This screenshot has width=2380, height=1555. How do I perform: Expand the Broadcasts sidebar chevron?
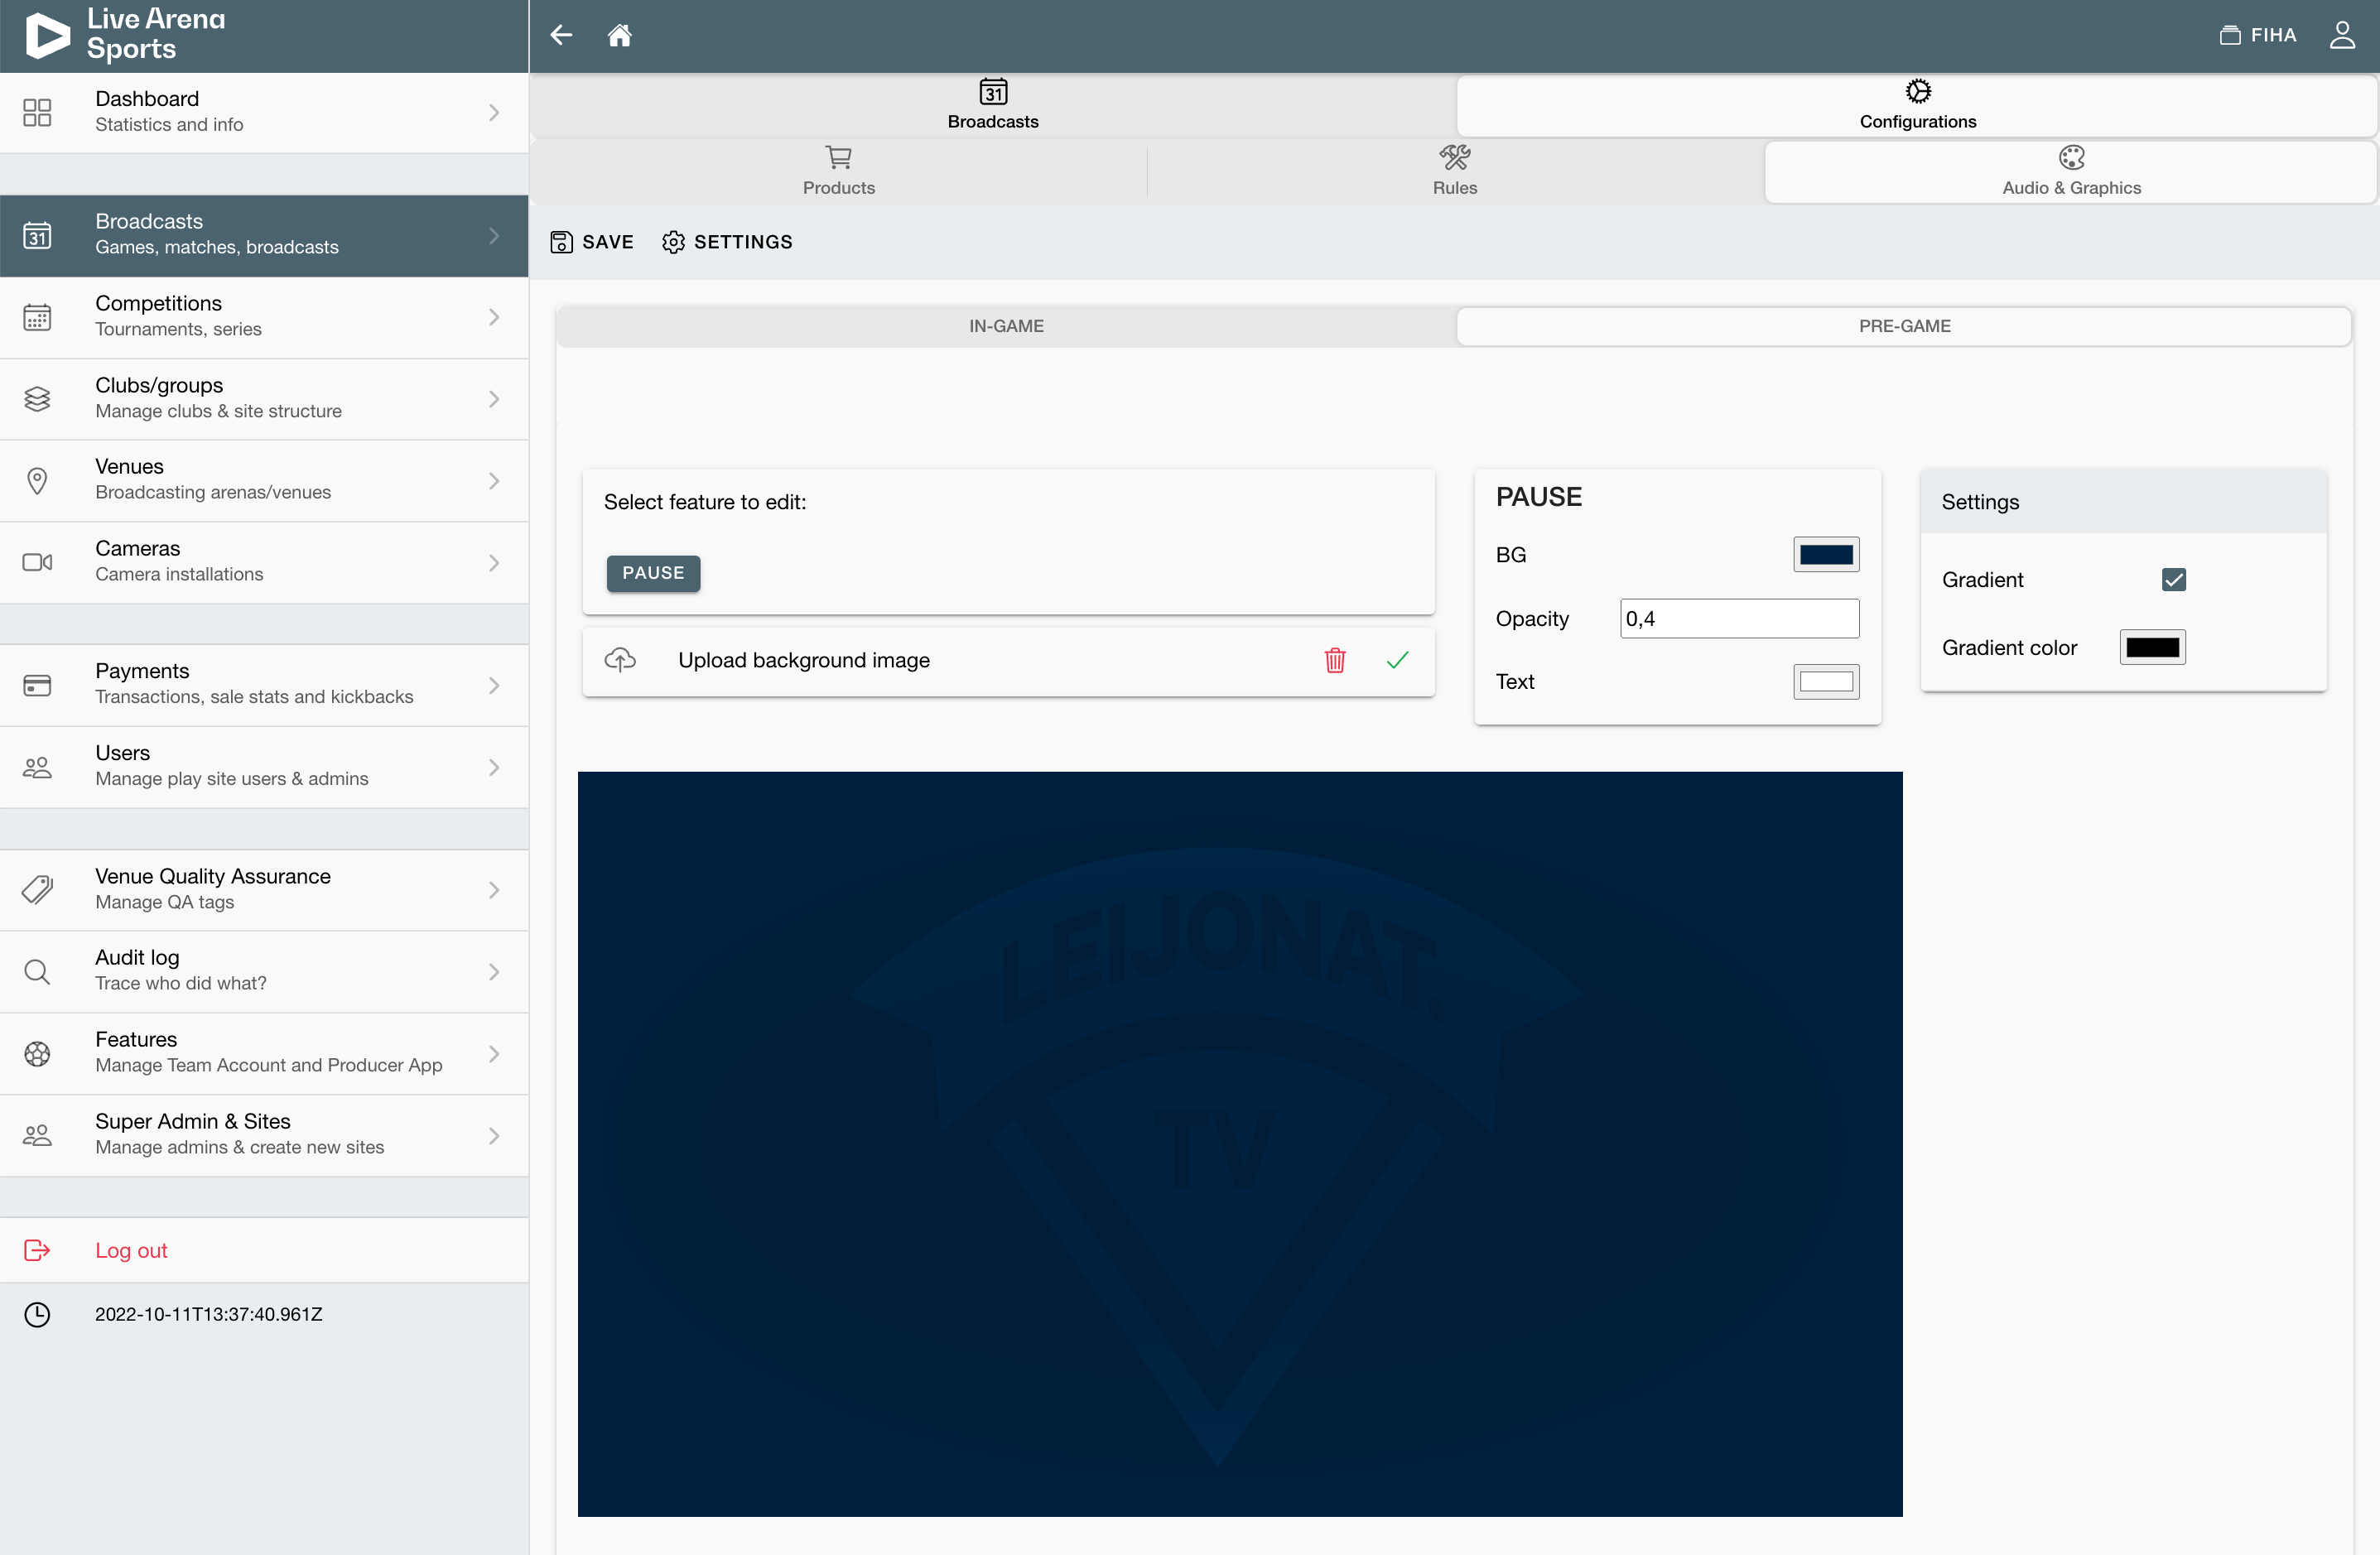click(x=494, y=236)
